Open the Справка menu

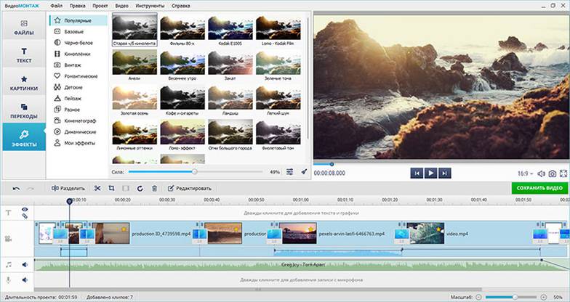click(x=181, y=6)
